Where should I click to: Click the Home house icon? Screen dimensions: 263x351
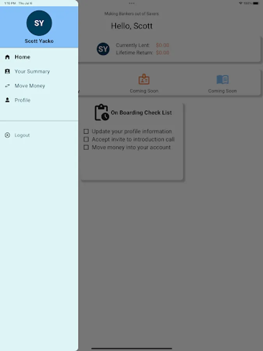7,57
